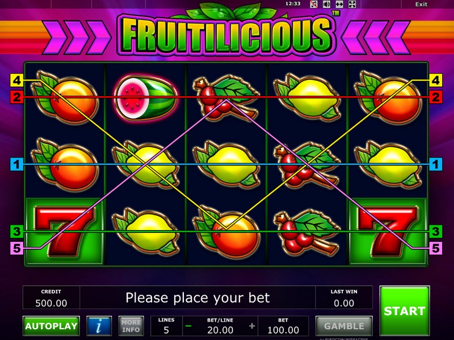Click the LINES value field
The width and height of the screenshot is (454, 340).
click(166, 326)
